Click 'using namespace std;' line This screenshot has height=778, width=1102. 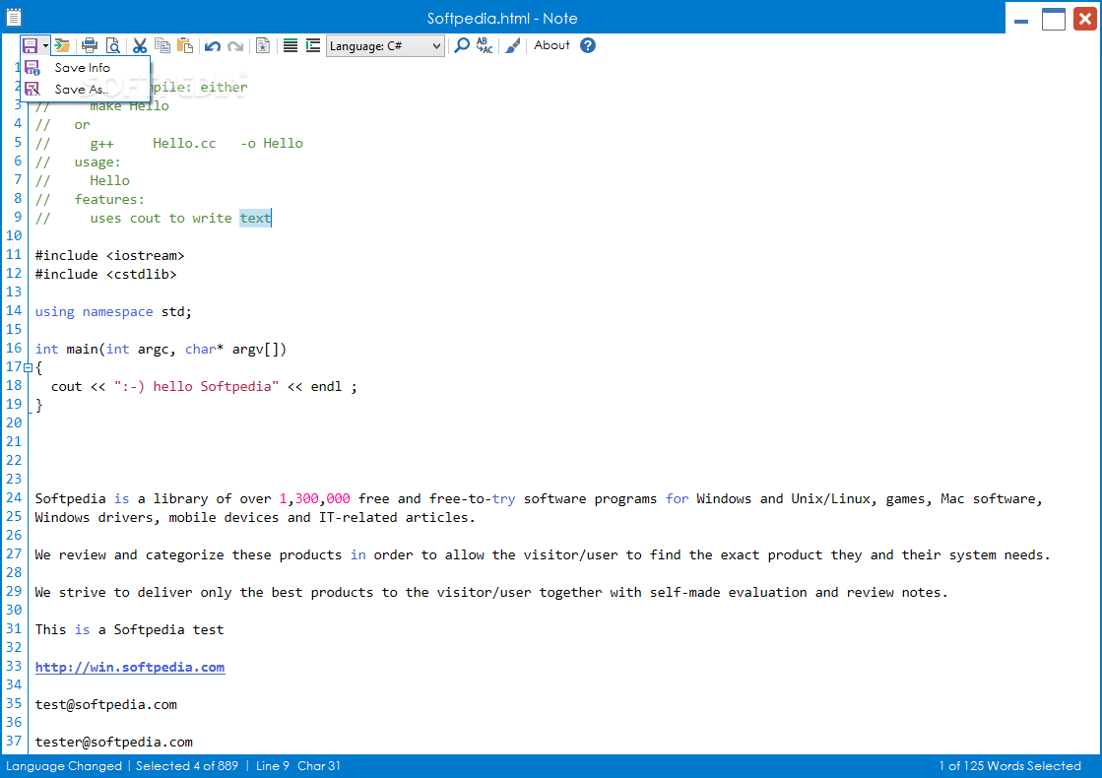[x=113, y=312]
